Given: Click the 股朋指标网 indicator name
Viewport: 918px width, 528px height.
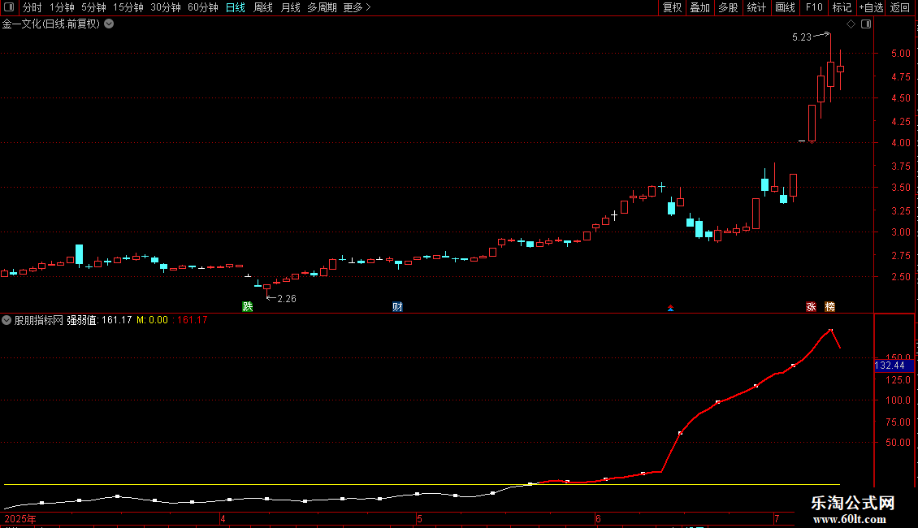Looking at the screenshot, I should (39, 320).
